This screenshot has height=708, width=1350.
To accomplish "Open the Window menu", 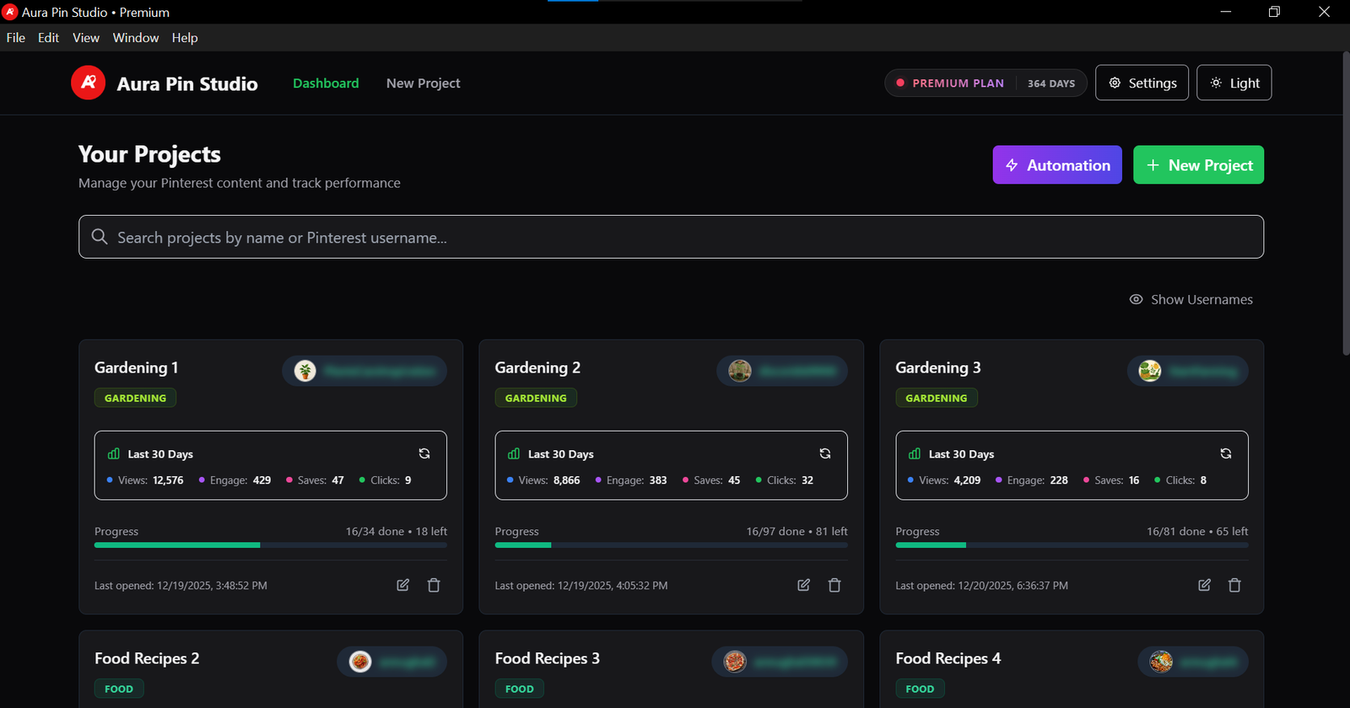I will 136,38.
